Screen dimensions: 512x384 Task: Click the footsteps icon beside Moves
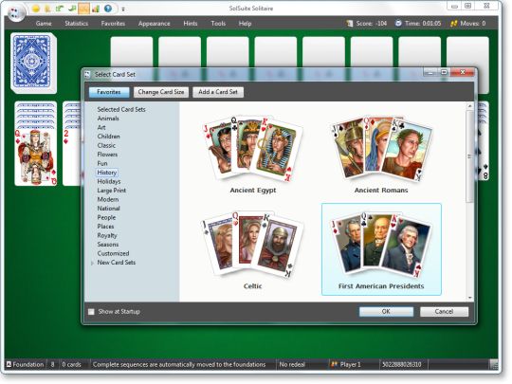(x=453, y=23)
